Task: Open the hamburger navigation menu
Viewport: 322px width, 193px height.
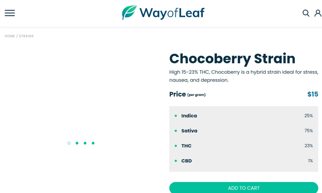Action: point(10,13)
